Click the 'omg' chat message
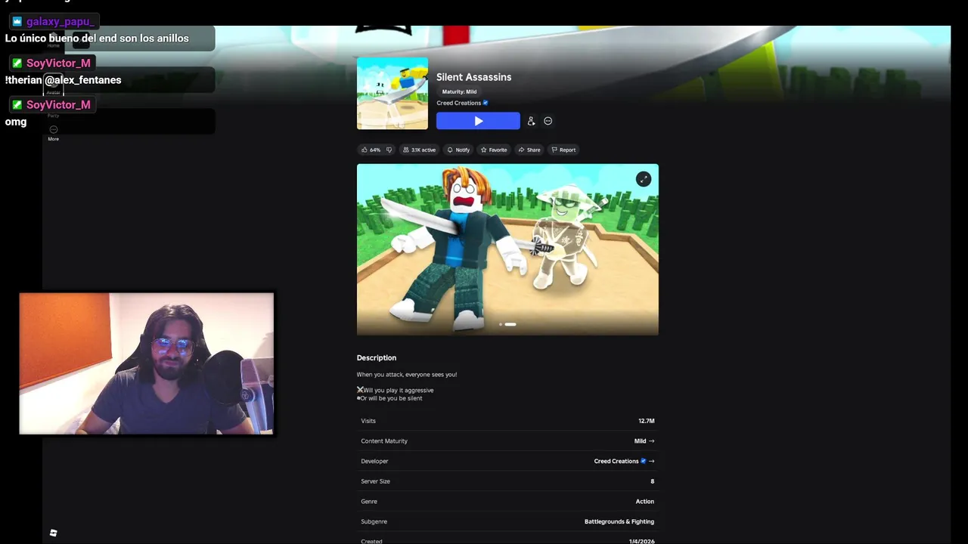The height and width of the screenshot is (544, 968). click(16, 122)
